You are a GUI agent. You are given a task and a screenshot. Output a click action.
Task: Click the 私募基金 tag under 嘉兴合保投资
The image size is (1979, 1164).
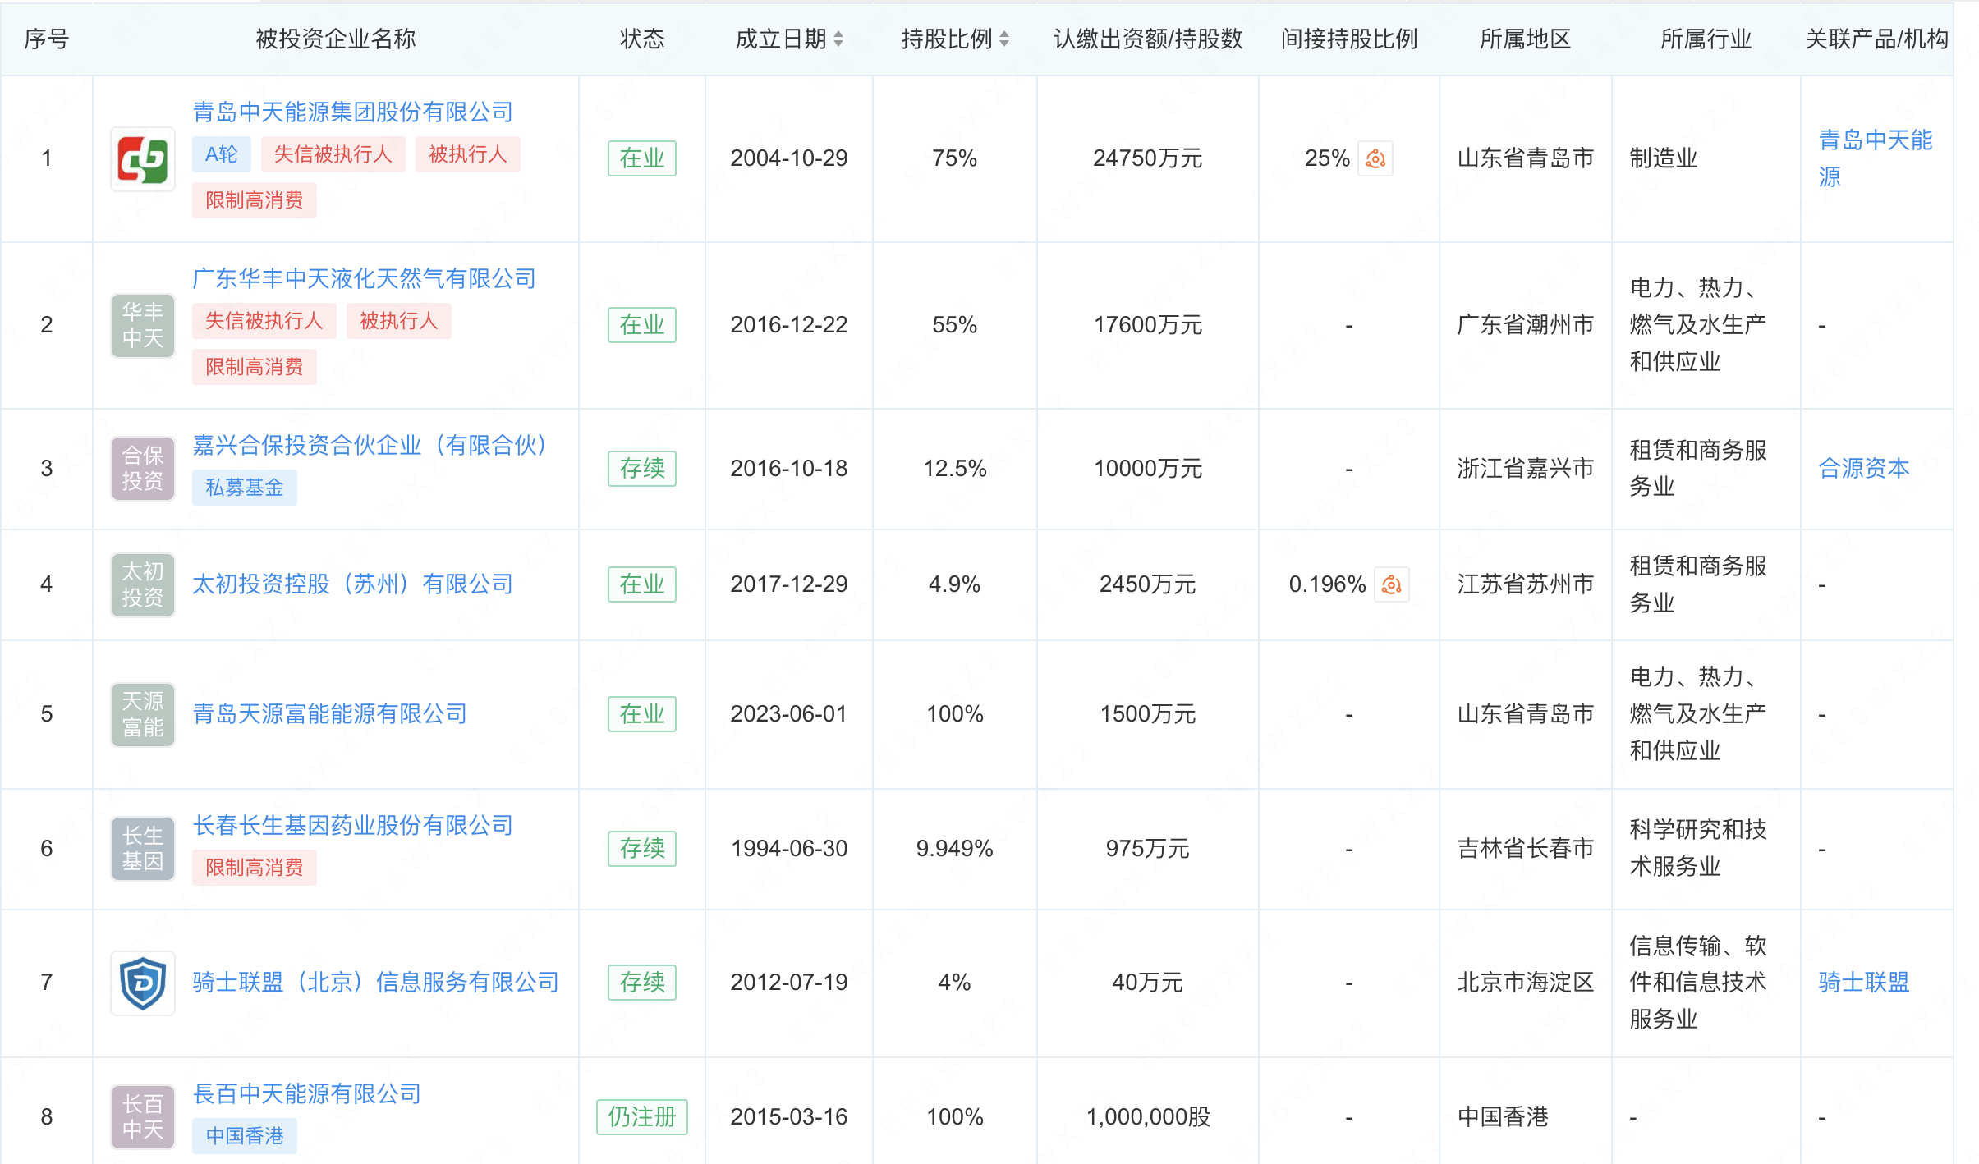point(245,488)
